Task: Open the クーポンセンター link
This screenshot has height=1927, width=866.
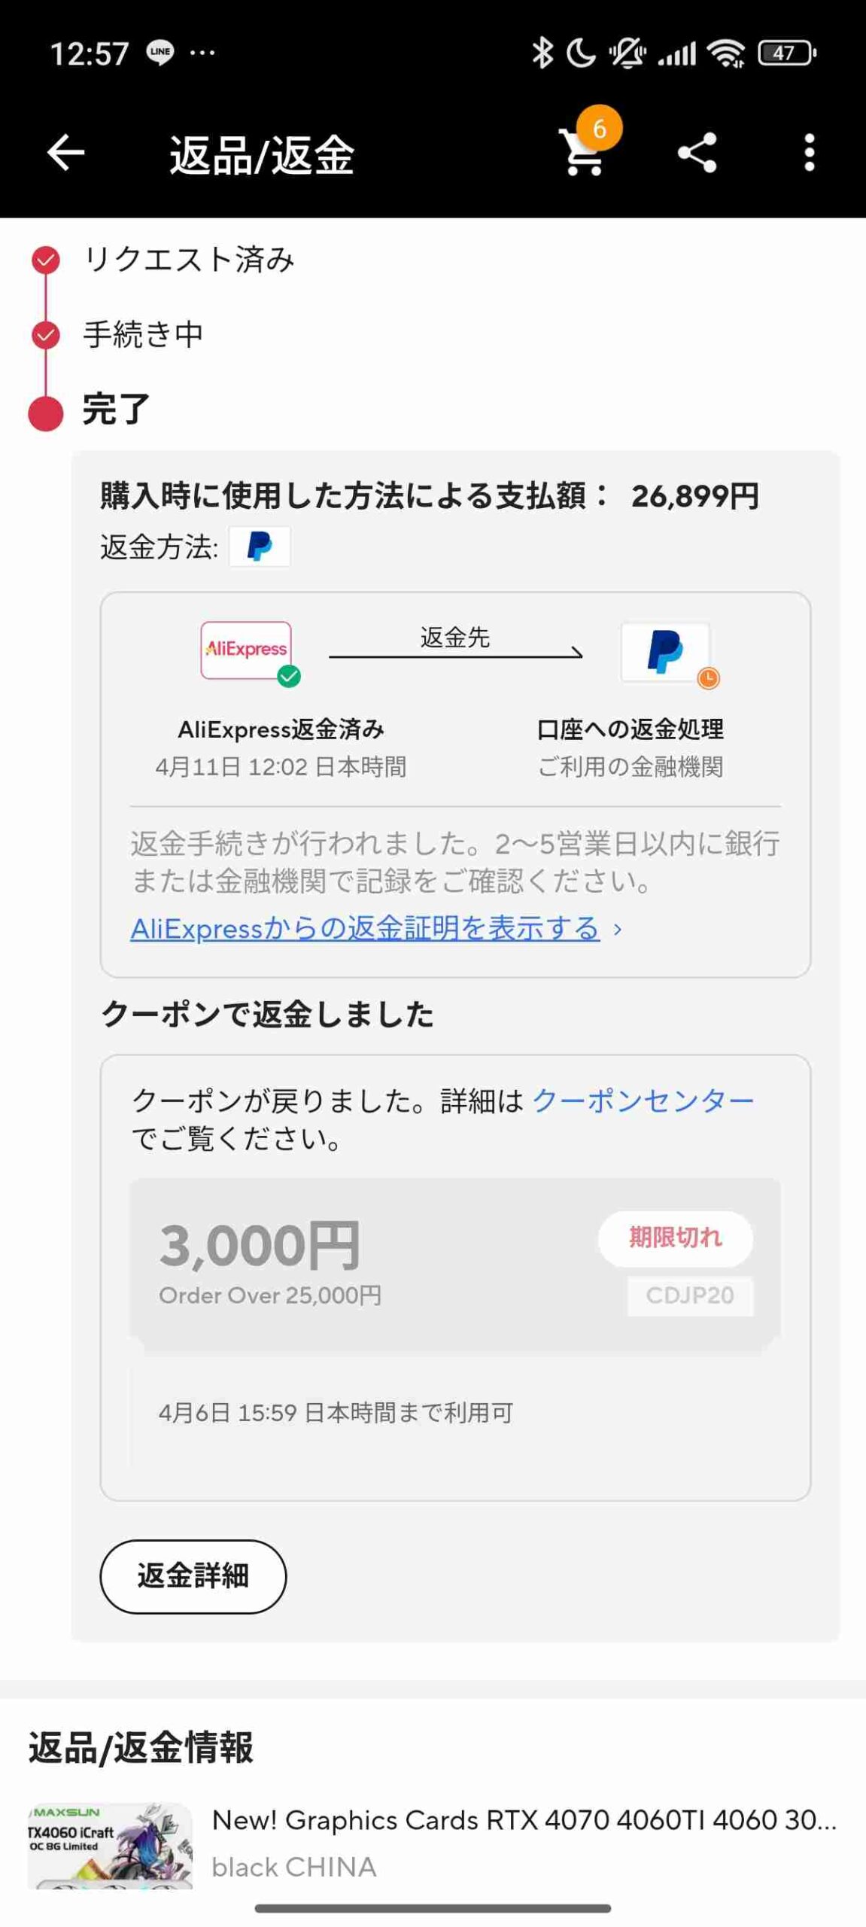Action: 643,1100
